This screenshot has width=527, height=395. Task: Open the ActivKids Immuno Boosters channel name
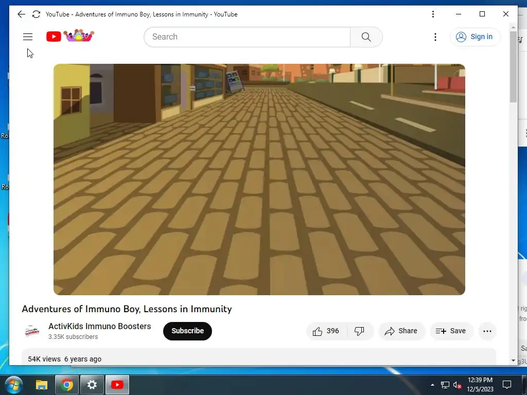(x=99, y=326)
